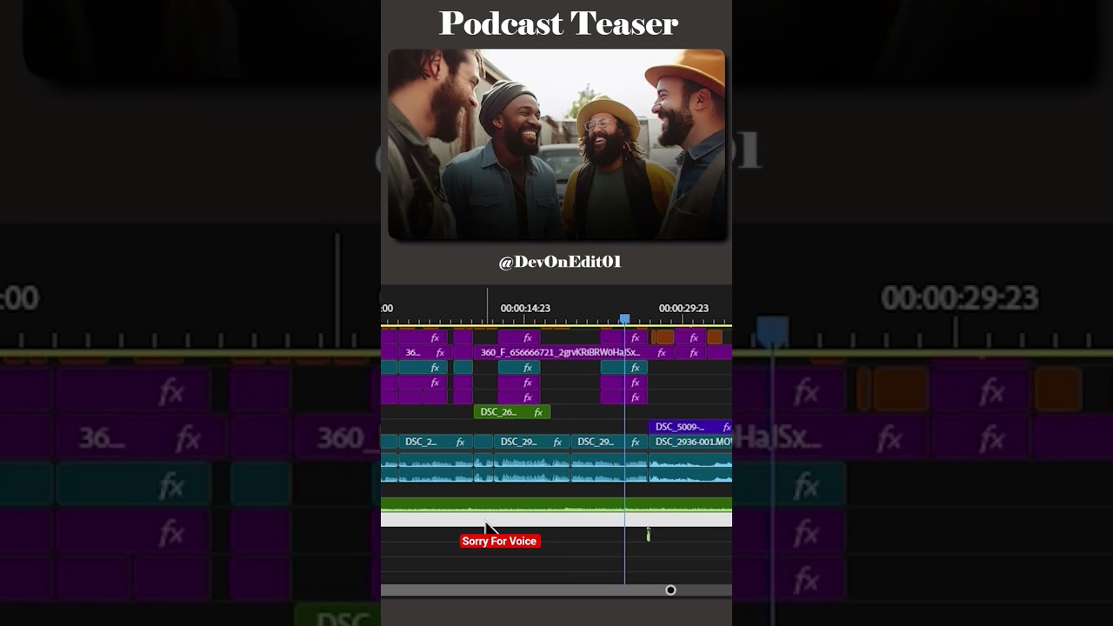The image size is (1113, 626).
Task: Click the circular zoom handle on the timeline scrollbar
Action: click(670, 590)
